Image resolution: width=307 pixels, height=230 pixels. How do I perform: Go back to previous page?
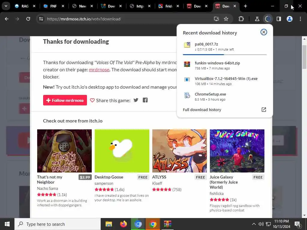7,19
